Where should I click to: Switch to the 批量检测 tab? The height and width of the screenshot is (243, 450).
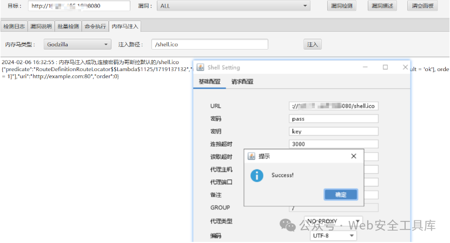coord(68,26)
